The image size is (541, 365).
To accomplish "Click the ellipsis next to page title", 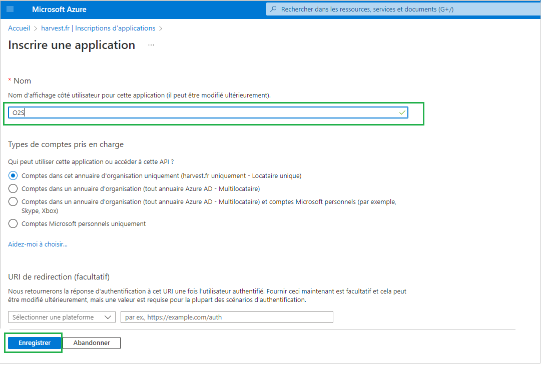I will 151,45.
